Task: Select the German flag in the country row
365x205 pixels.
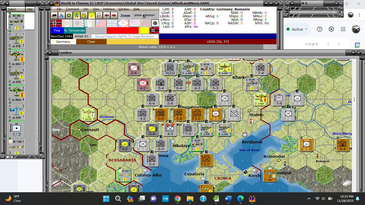Action: pos(56,23)
